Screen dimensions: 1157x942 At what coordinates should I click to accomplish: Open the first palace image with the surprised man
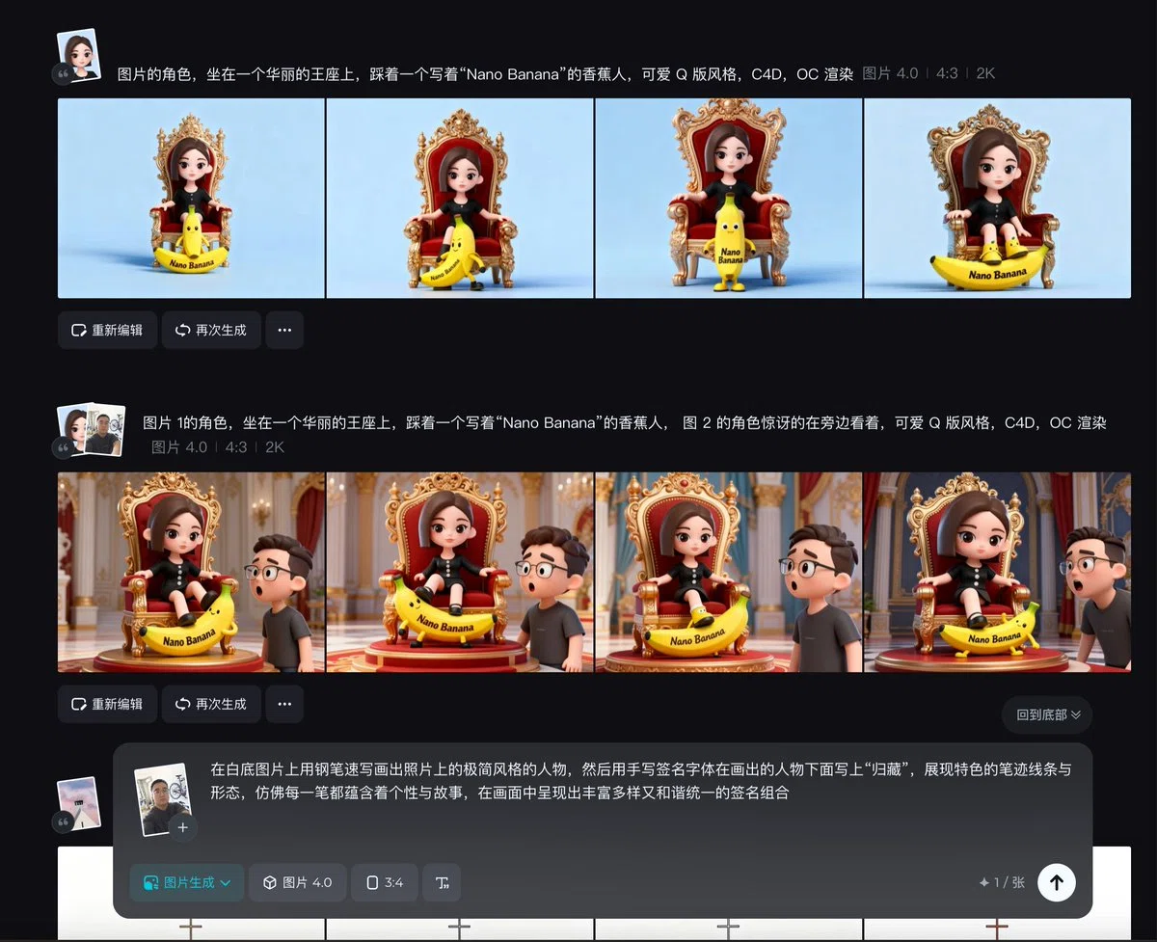tap(191, 572)
